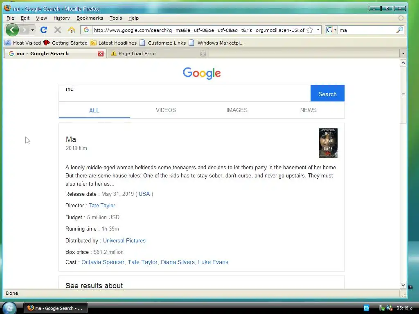Open the Help menu

tap(133, 18)
